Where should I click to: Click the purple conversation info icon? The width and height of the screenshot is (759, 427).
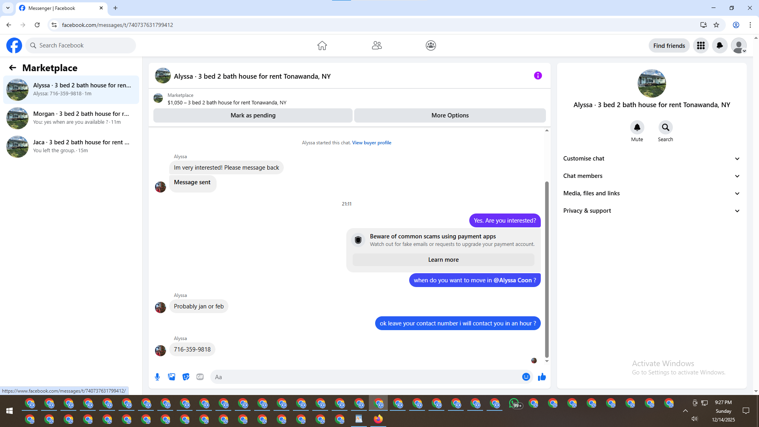point(538,76)
